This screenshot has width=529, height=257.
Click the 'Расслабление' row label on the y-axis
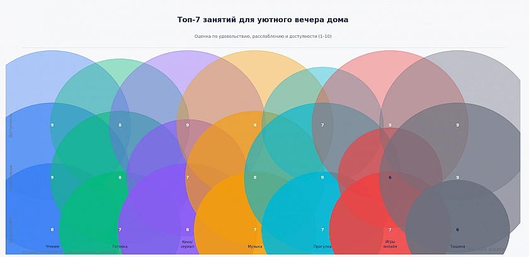click(x=11, y=178)
